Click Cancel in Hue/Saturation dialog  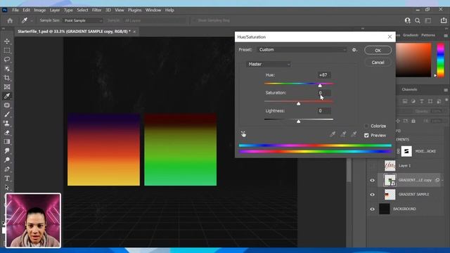click(378, 63)
